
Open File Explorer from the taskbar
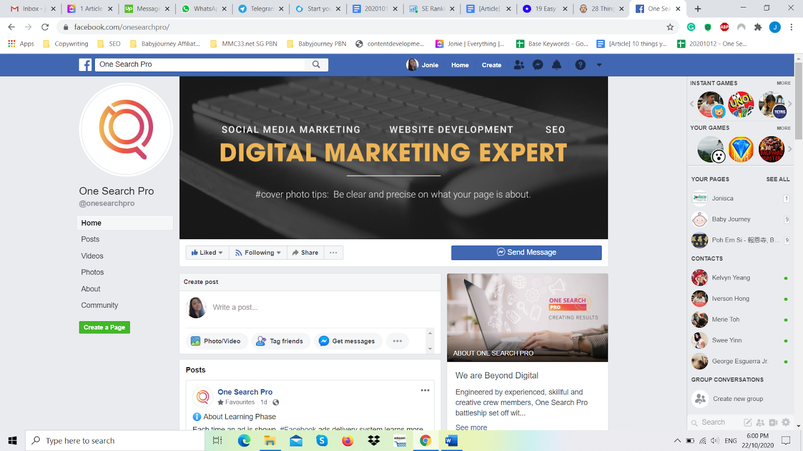pyautogui.click(x=270, y=440)
